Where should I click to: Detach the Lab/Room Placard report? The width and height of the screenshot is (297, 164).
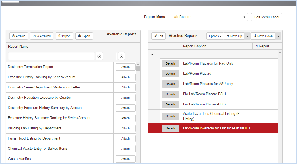170,74
